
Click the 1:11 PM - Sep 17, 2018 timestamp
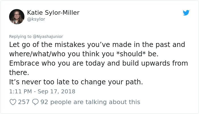click(x=42, y=91)
